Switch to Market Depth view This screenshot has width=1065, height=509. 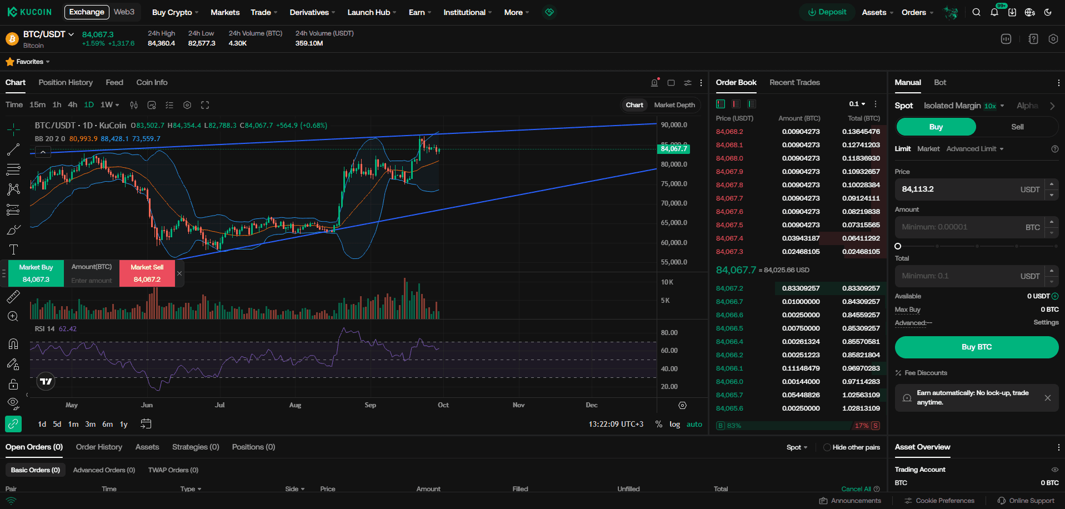coord(674,105)
